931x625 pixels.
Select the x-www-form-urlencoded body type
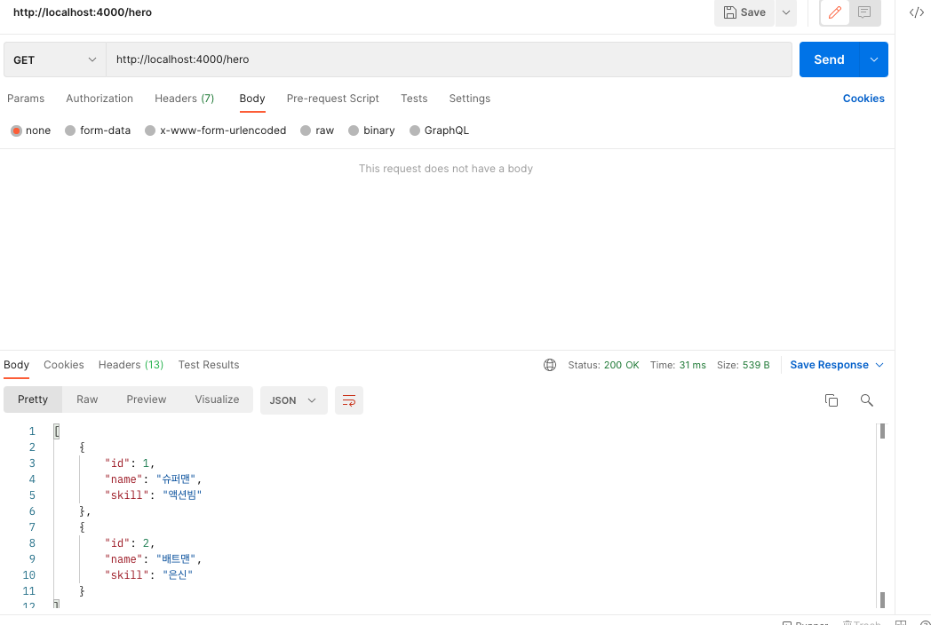(x=216, y=131)
